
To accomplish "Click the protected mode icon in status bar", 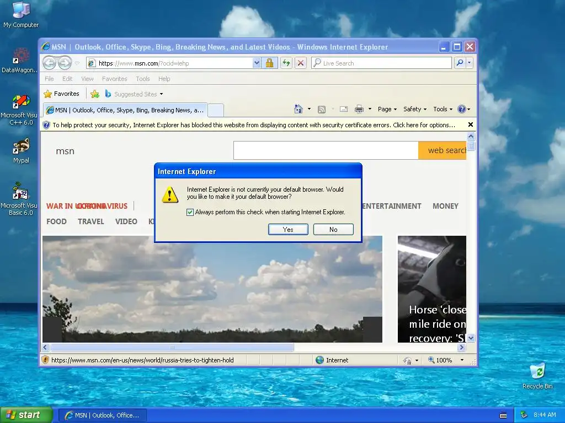I will (407, 360).
